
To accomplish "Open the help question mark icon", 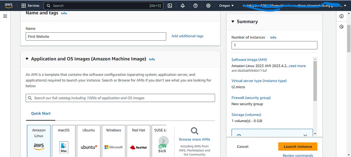I will 195,5.
